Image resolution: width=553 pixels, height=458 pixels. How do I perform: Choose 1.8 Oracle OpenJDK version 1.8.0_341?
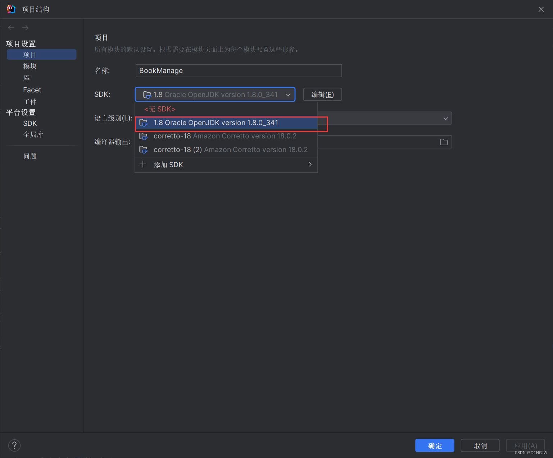(x=226, y=123)
